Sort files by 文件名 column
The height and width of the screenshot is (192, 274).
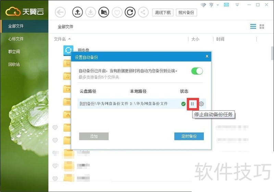pos(60,39)
